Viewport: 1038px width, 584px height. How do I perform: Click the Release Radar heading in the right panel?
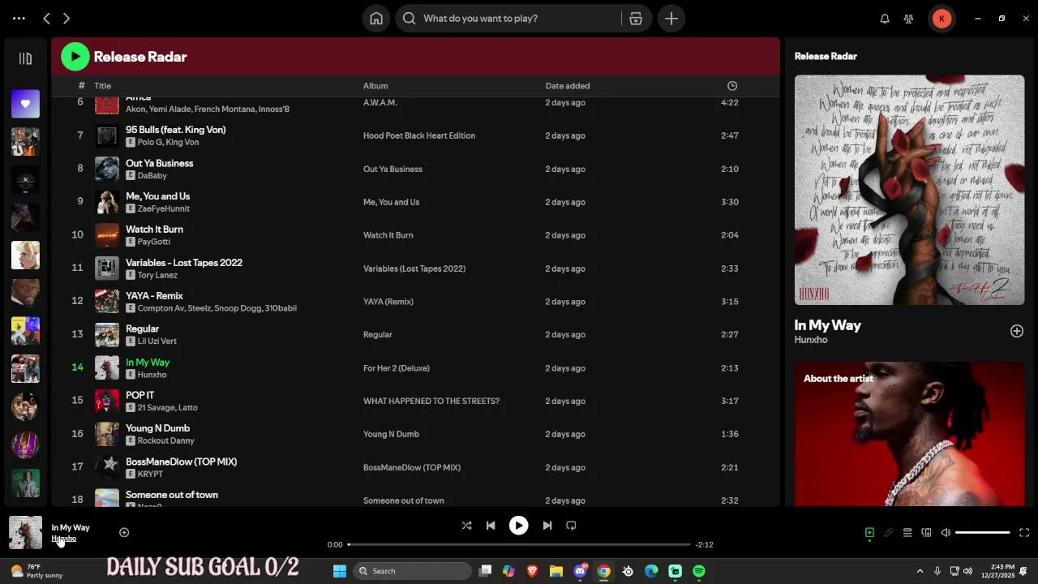(826, 57)
